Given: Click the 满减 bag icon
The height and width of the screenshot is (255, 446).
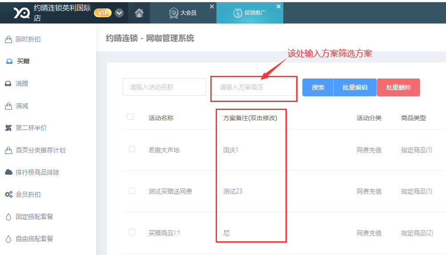Looking at the screenshot, I should 8,106.
